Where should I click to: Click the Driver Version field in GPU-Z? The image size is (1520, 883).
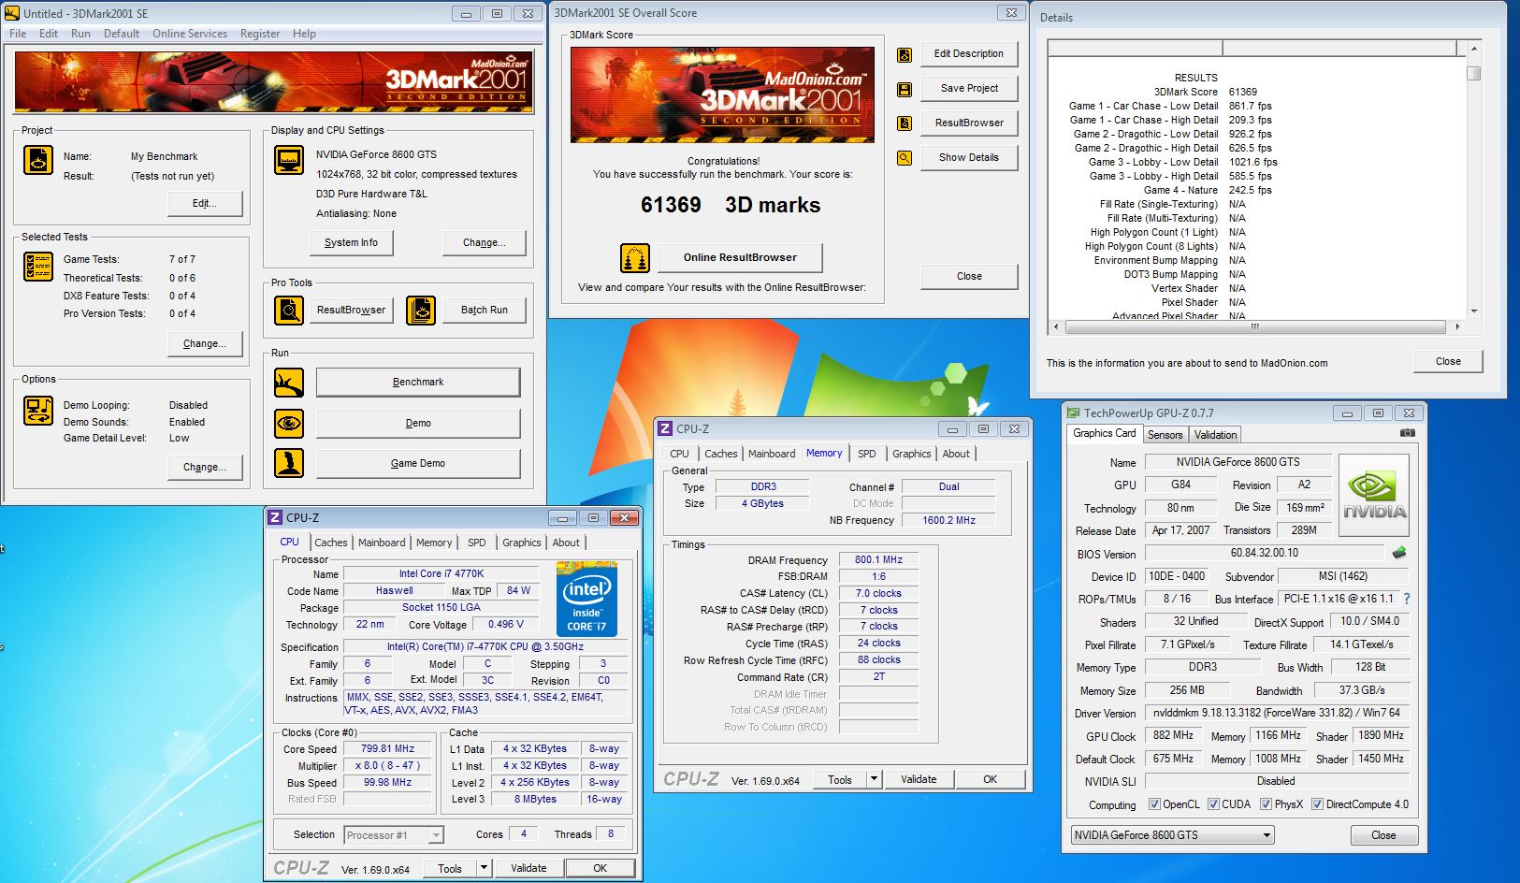(1276, 713)
